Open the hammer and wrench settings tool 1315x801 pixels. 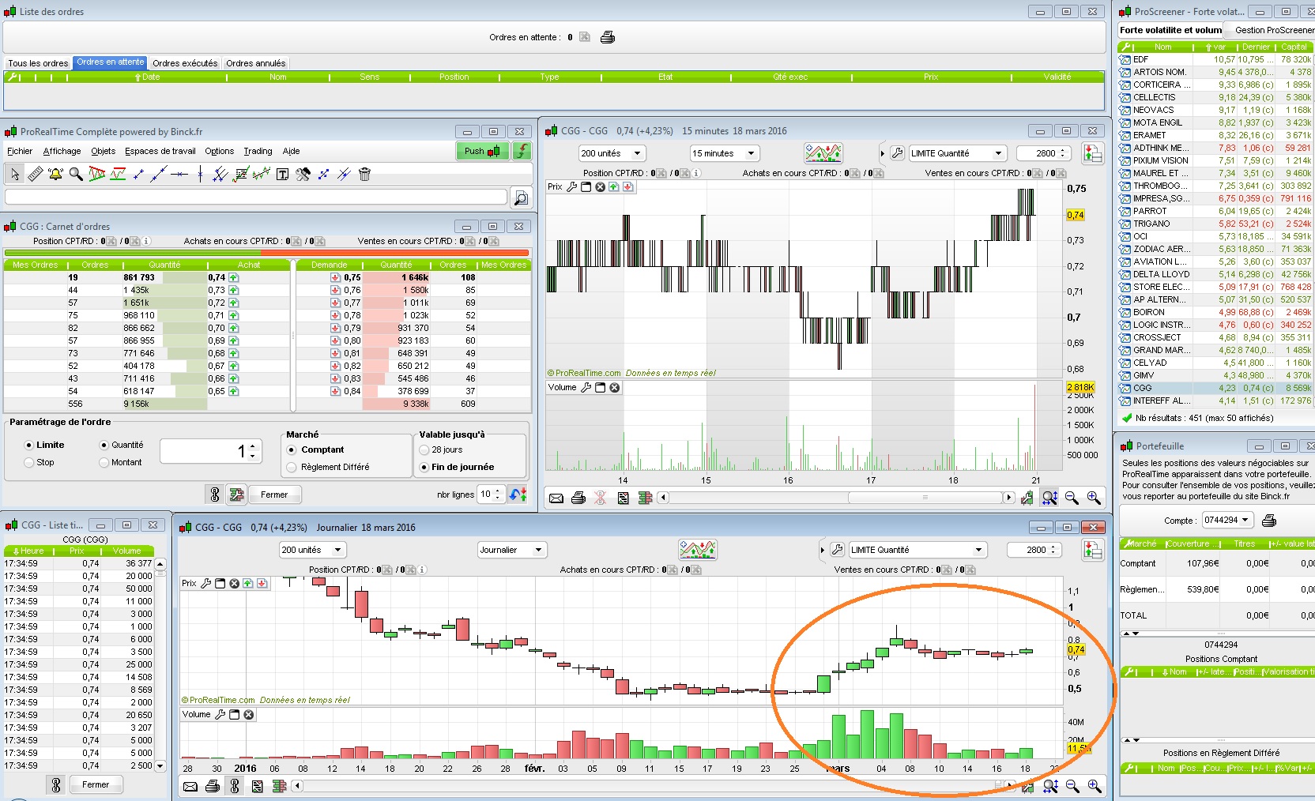click(303, 174)
